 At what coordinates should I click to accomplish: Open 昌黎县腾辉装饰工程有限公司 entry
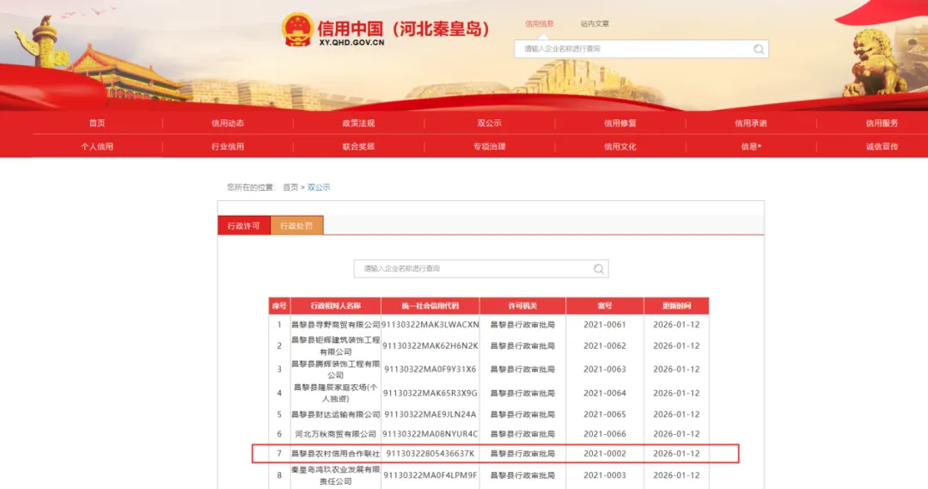pos(336,370)
